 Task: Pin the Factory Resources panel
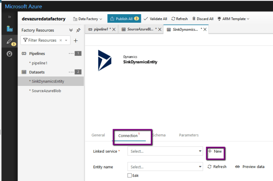click(78, 30)
